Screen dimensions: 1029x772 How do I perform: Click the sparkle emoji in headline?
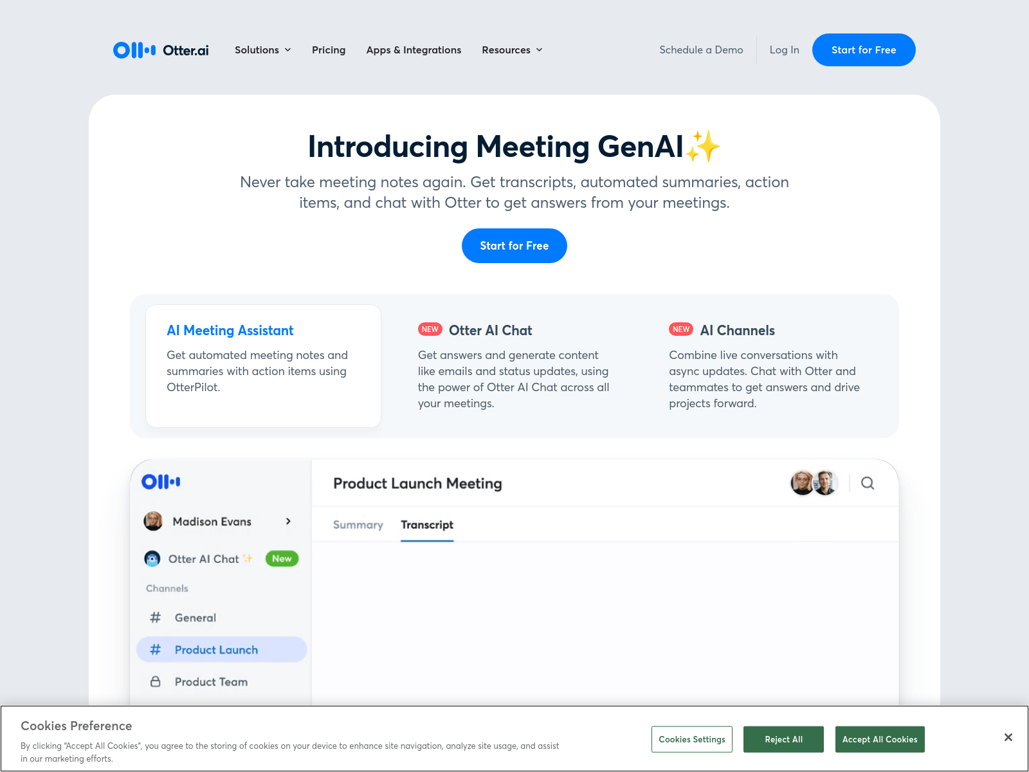(x=703, y=146)
